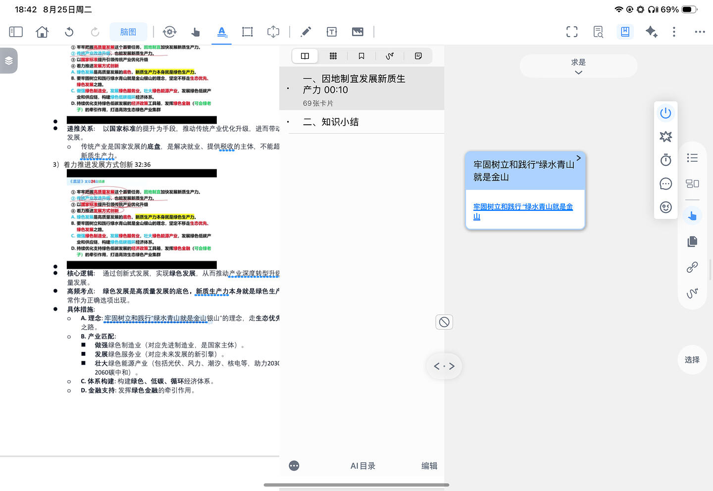Viewport: 713px width, 491px height.
Task: Switch to the outline book tab
Action: tap(305, 56)
